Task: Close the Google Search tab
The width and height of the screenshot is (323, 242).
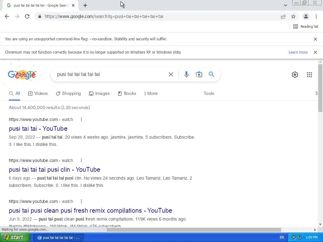Action: pyautogui.click(x=73, y=5)
